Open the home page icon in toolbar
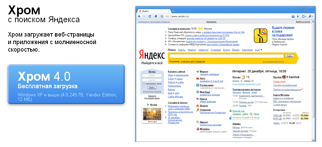 coord(155,16)
